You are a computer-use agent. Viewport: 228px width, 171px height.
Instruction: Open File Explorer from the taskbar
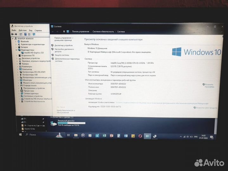(76, 136)
